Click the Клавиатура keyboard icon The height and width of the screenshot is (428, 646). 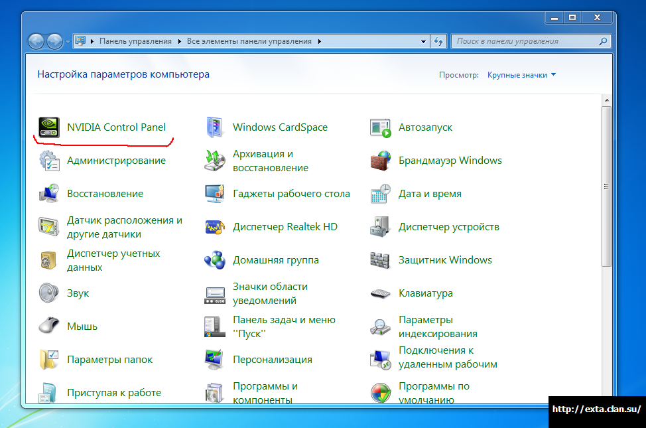coord(380,293)
